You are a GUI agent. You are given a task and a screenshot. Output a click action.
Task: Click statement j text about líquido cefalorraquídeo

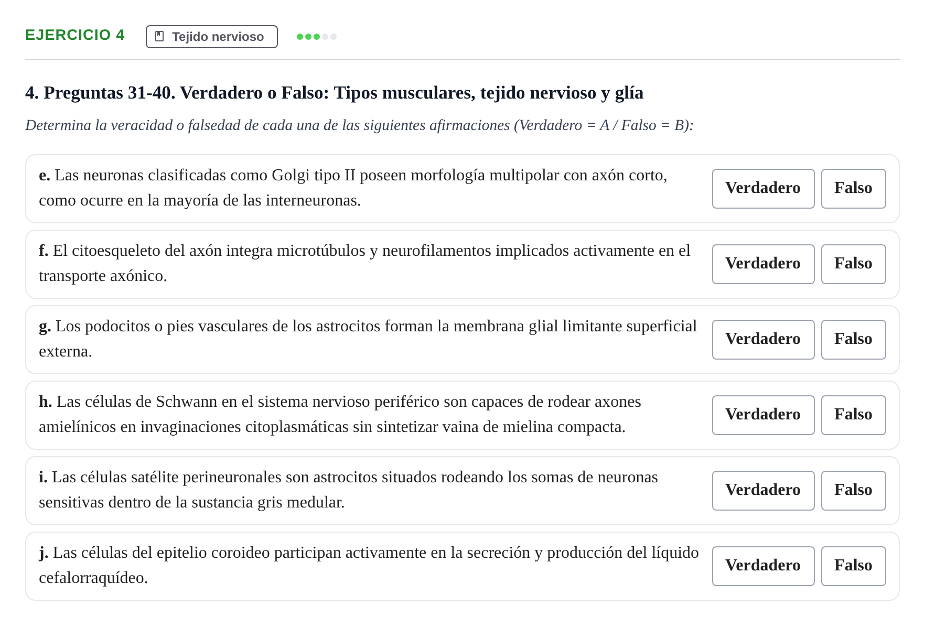coord(369,565)
